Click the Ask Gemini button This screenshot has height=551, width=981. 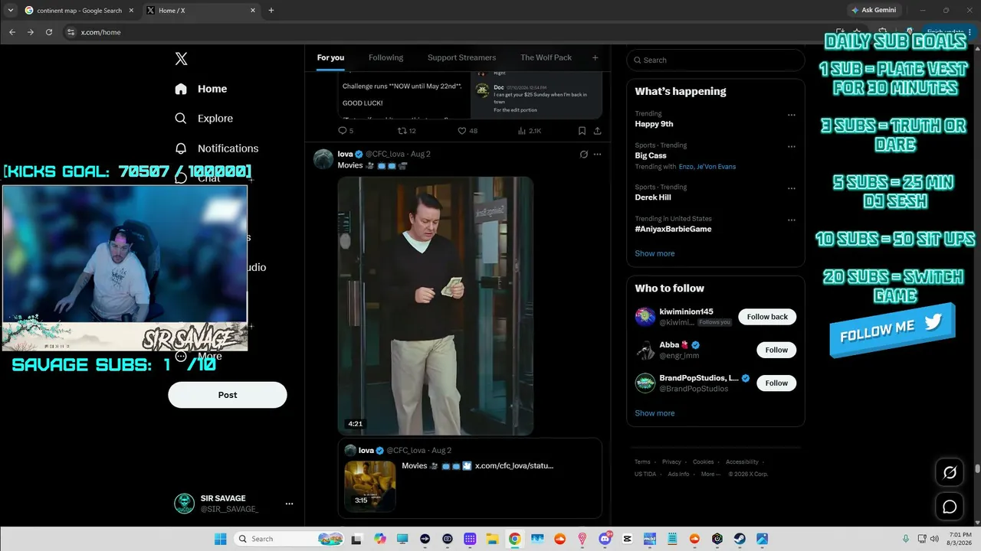(x=873, y=10)
